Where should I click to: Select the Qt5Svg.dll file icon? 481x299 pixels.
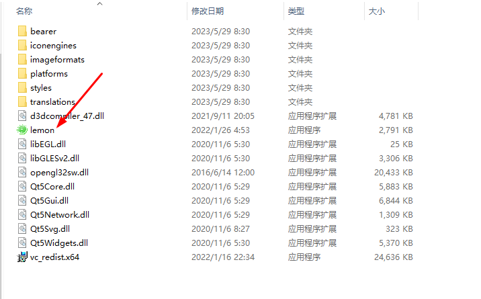click(22, 228)
